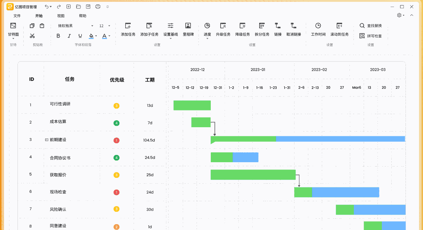Toggle italic formatting

[69, 36]
